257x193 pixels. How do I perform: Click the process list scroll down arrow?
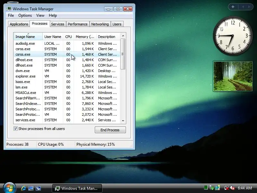pyautogui.click(x=123, y=121)
